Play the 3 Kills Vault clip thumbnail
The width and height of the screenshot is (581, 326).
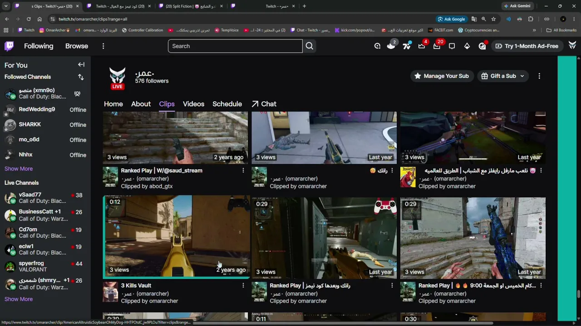point(176,237)
